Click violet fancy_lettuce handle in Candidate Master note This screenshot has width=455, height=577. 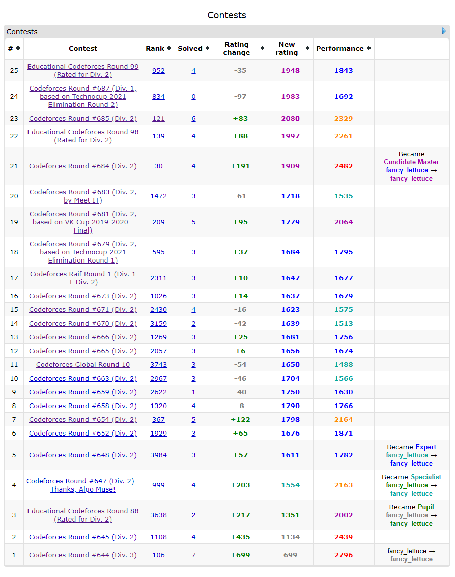411,178
